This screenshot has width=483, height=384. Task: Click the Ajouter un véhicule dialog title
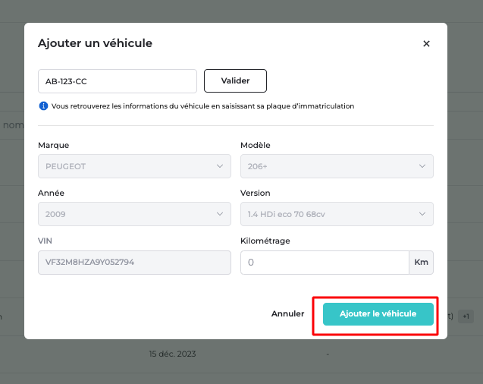pyautogui.click(x=95, y=43)
